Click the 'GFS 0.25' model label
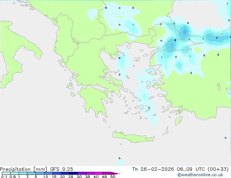The width and height of the screenshot is (231, 178). [x=62, y=169]
